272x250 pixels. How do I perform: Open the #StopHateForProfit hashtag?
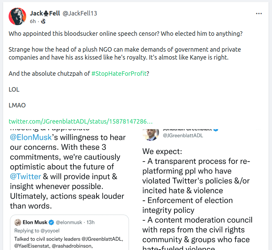click(x=119, y=74)
